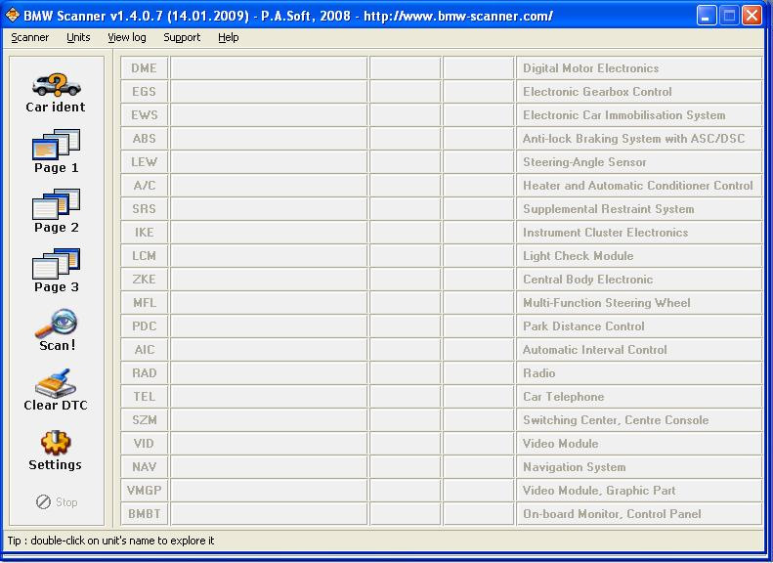Select the ABS unit button
Screen dimensions: 773x563
[144, 139]
